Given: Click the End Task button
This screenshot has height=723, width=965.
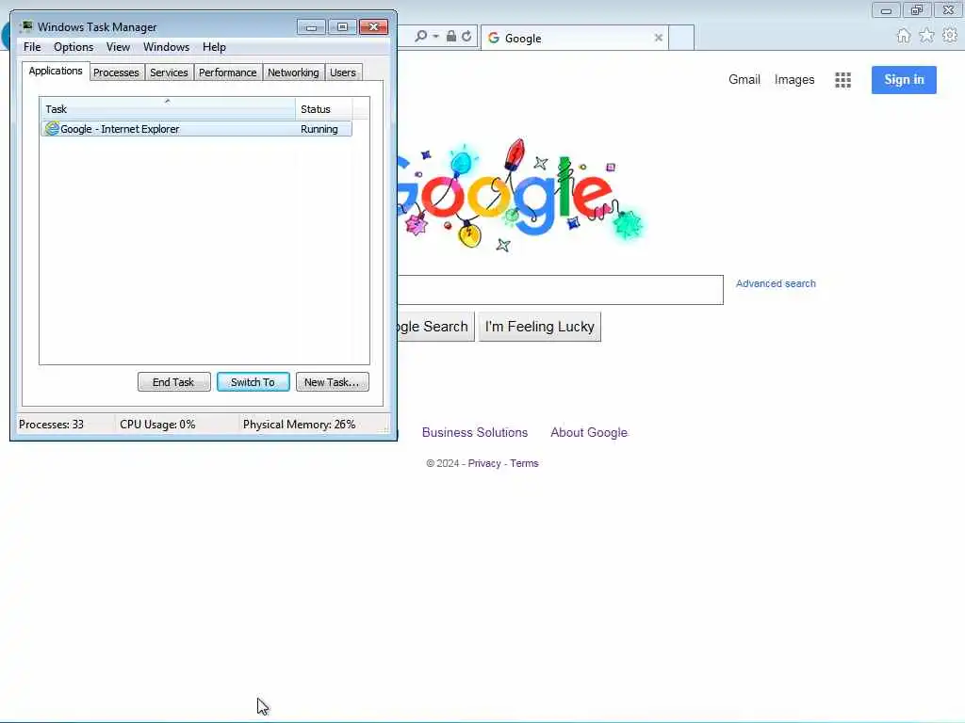Looking at the screenshot, I should click(173, 382).
